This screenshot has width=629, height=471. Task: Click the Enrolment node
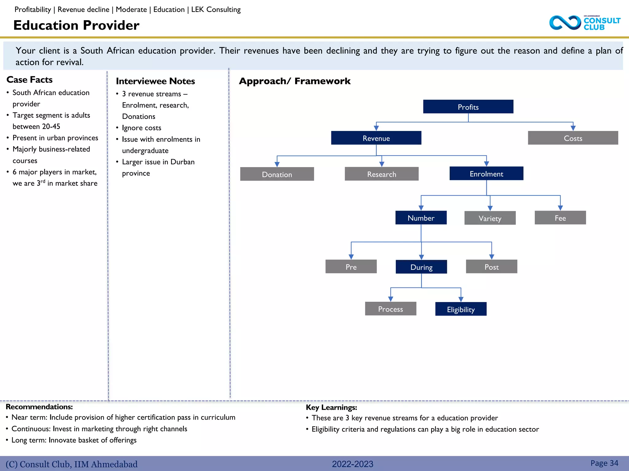pos(486,174)
